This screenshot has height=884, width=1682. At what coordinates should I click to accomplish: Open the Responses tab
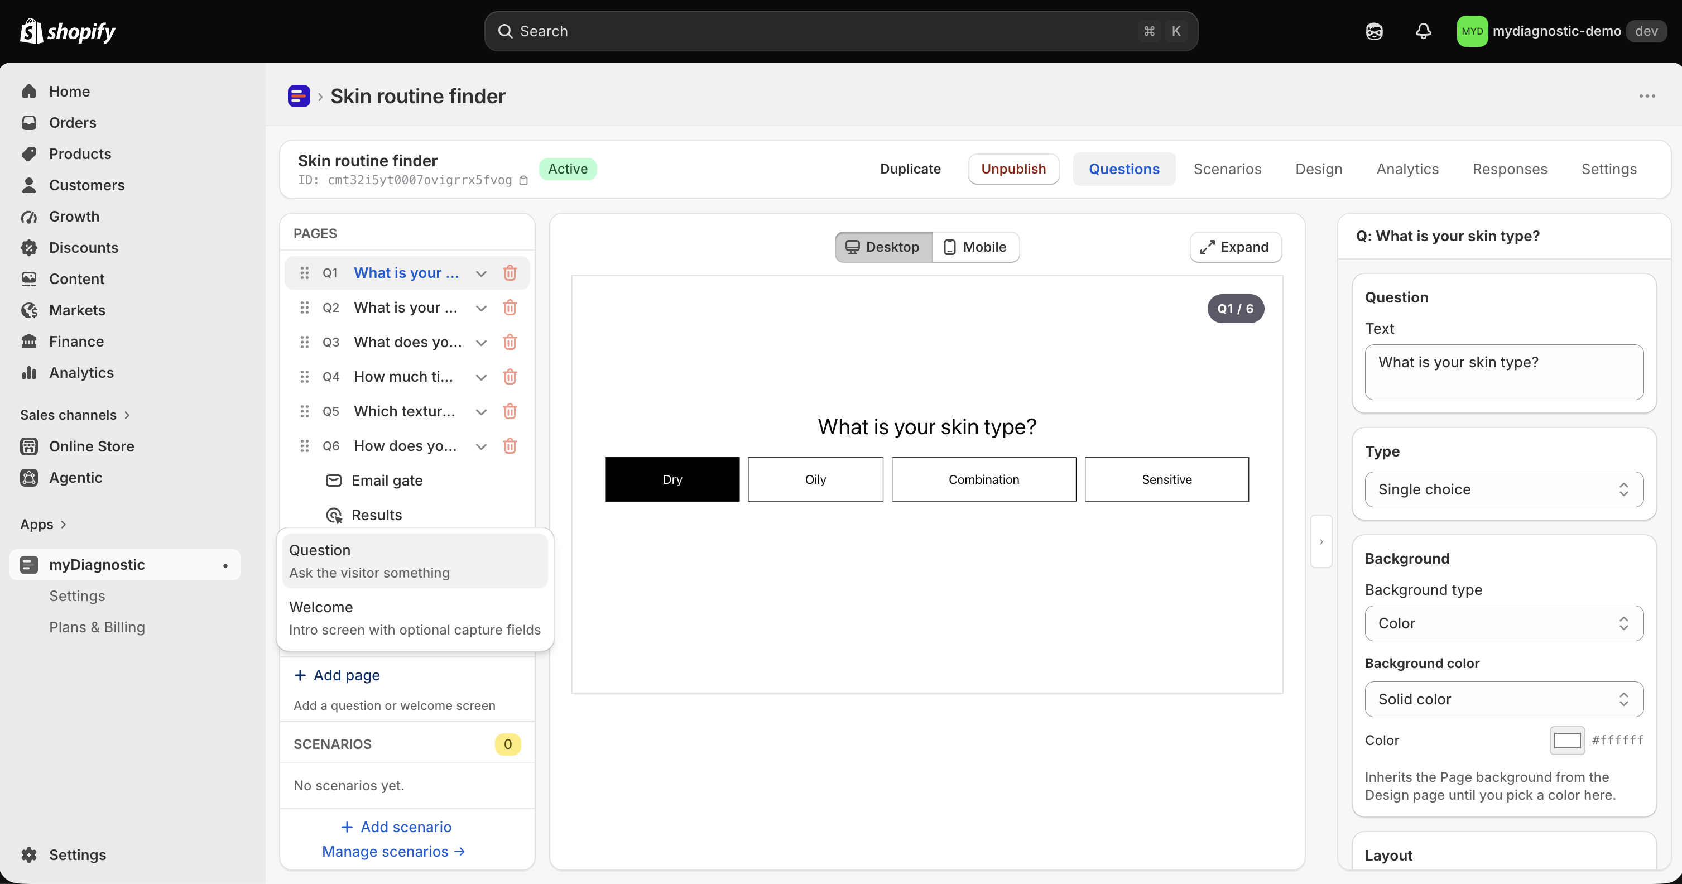click(x=1510, y=169)
